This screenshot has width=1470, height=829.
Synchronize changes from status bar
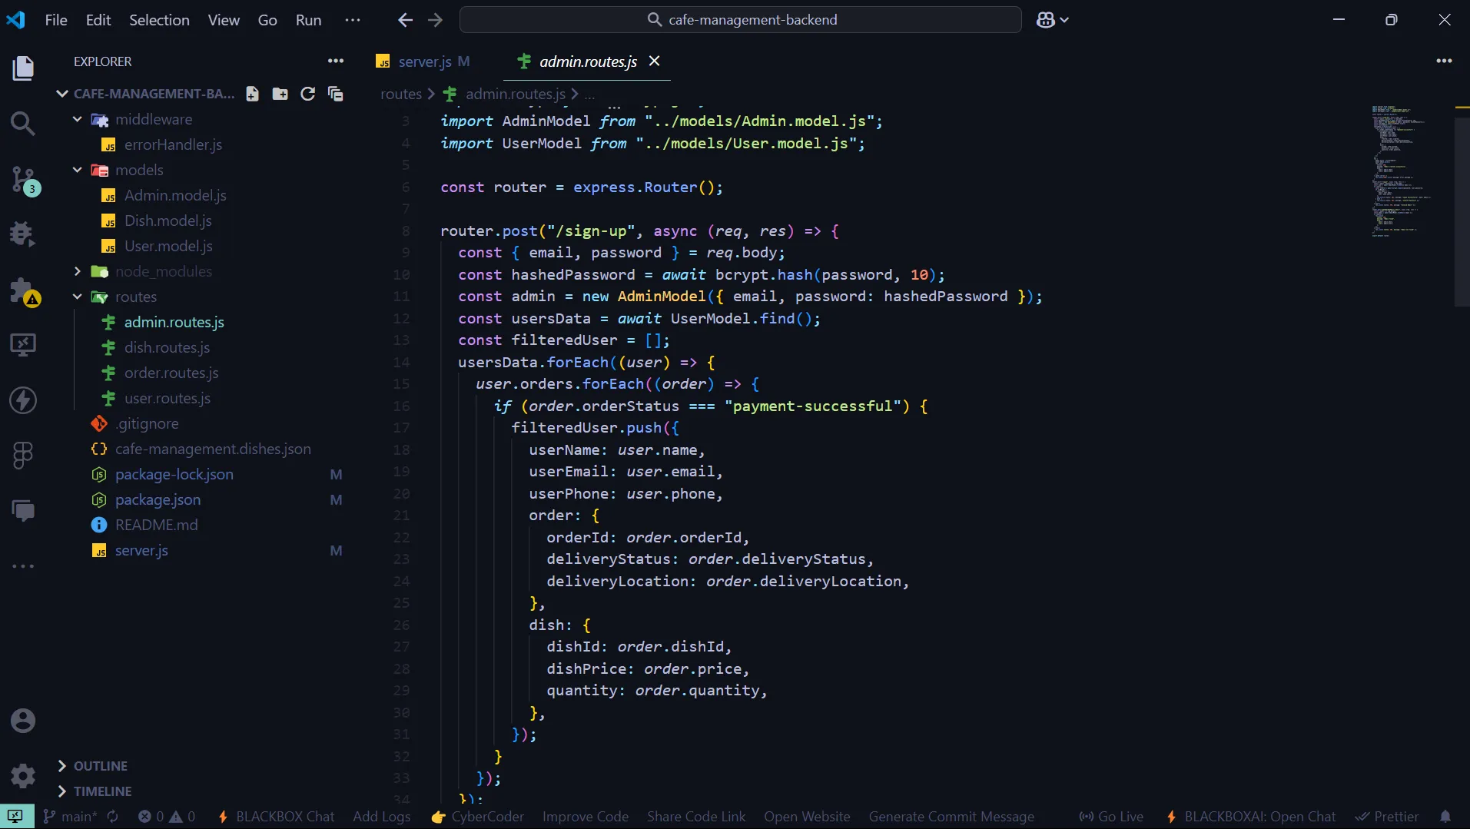(x=113, y=817)
